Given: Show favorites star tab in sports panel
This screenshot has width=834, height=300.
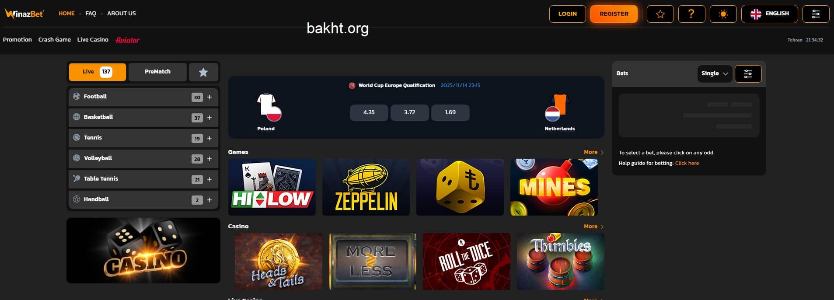Looking at the screenshot, I should [203, 72].
